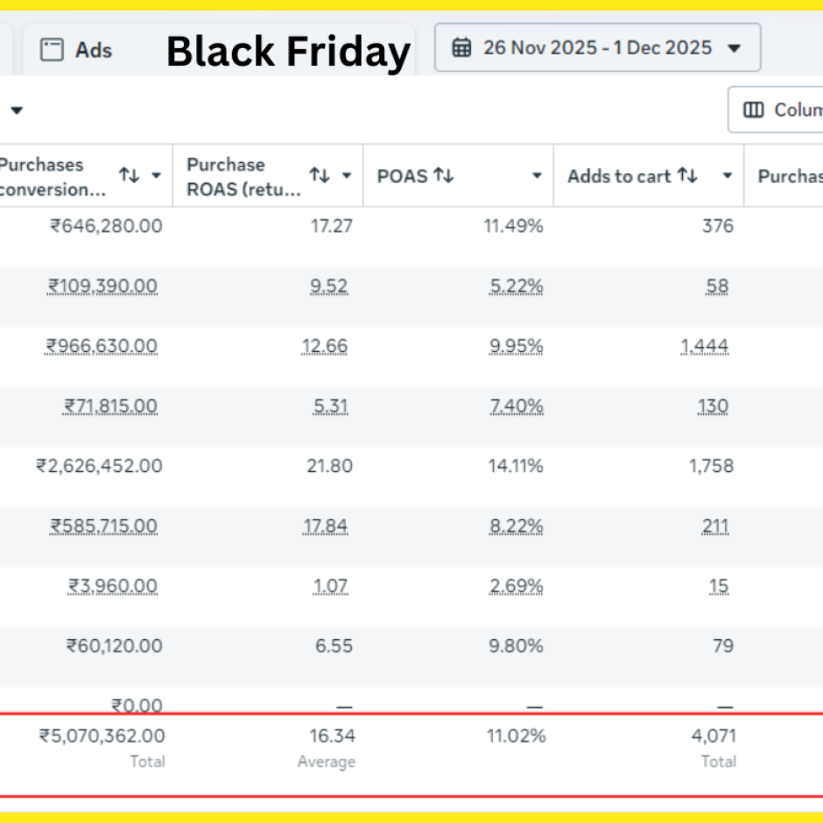Click the POAS value 9.80%
823x823 pixels.
[516, 645]
